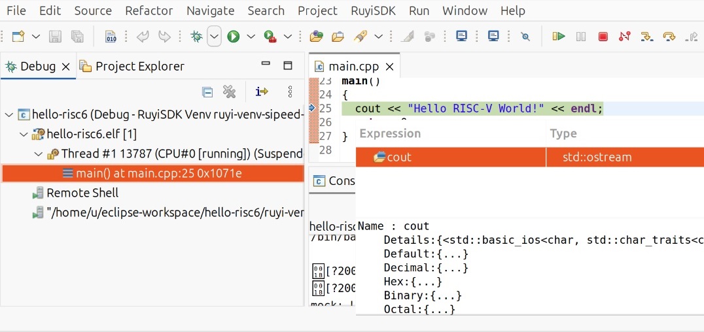The width and height of the screenshot is (704, 332).
Task: Click the Expression column header
Action: (x=390, y=134)
